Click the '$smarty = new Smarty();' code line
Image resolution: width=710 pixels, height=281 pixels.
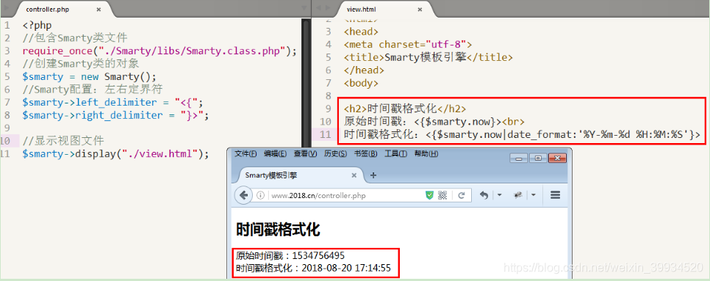pyautogui.click(x=89, y=76)
